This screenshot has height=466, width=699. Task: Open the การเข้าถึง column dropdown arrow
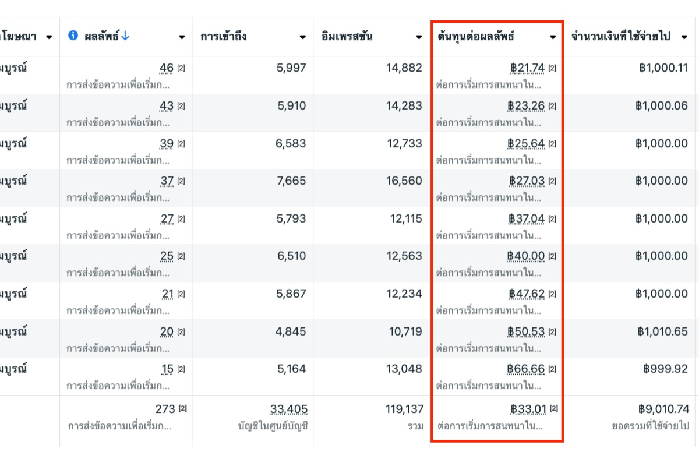pyautogui.click(x=303, y=37)
